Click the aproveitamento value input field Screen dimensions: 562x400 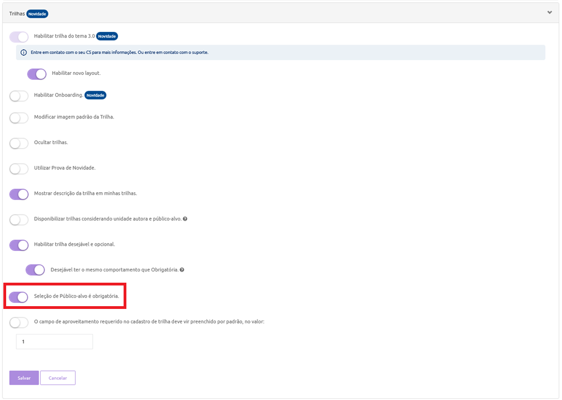point(54,341)
